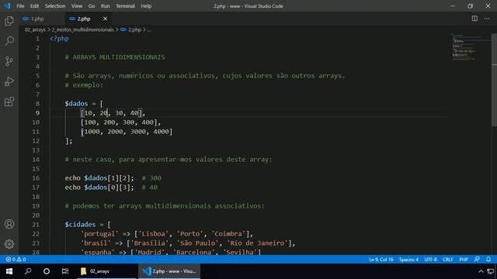
Task: Change indentation via Spaces: 4
Action: 408,260
